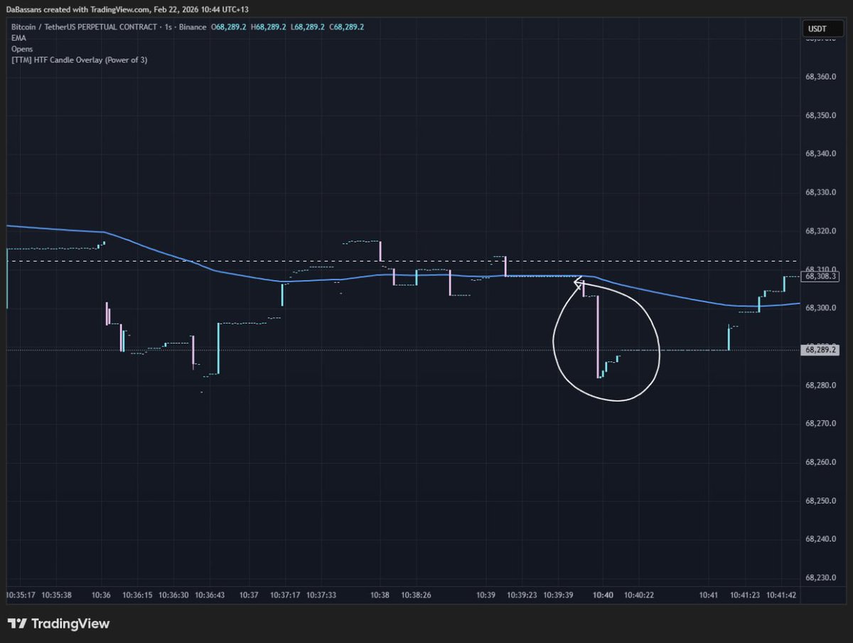Select the EMA indicator legend entry

18,38
